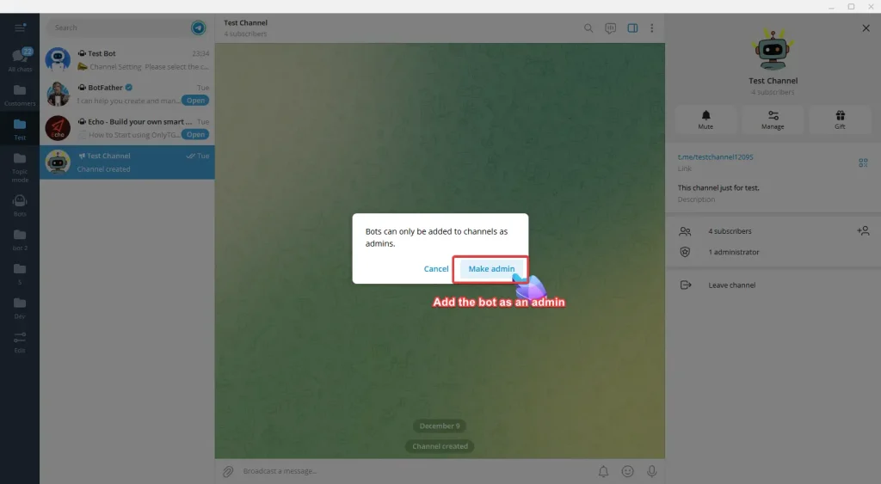
Task: Mute the Test Channel notifications
Action: pyautogui.click(x=705, y=119)
